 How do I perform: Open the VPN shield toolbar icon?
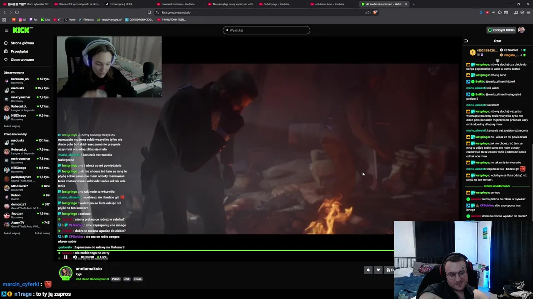[522, 12]
